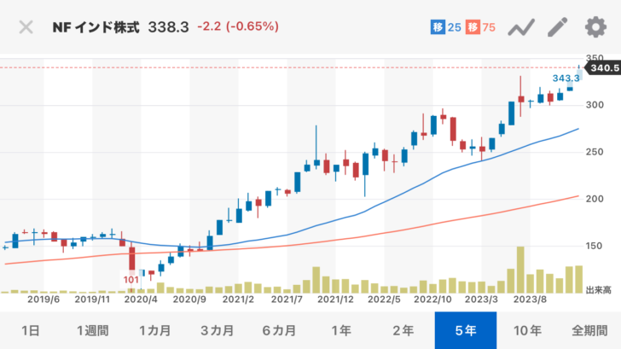Tap the 340.5 current price label

(x=602, y=67)
